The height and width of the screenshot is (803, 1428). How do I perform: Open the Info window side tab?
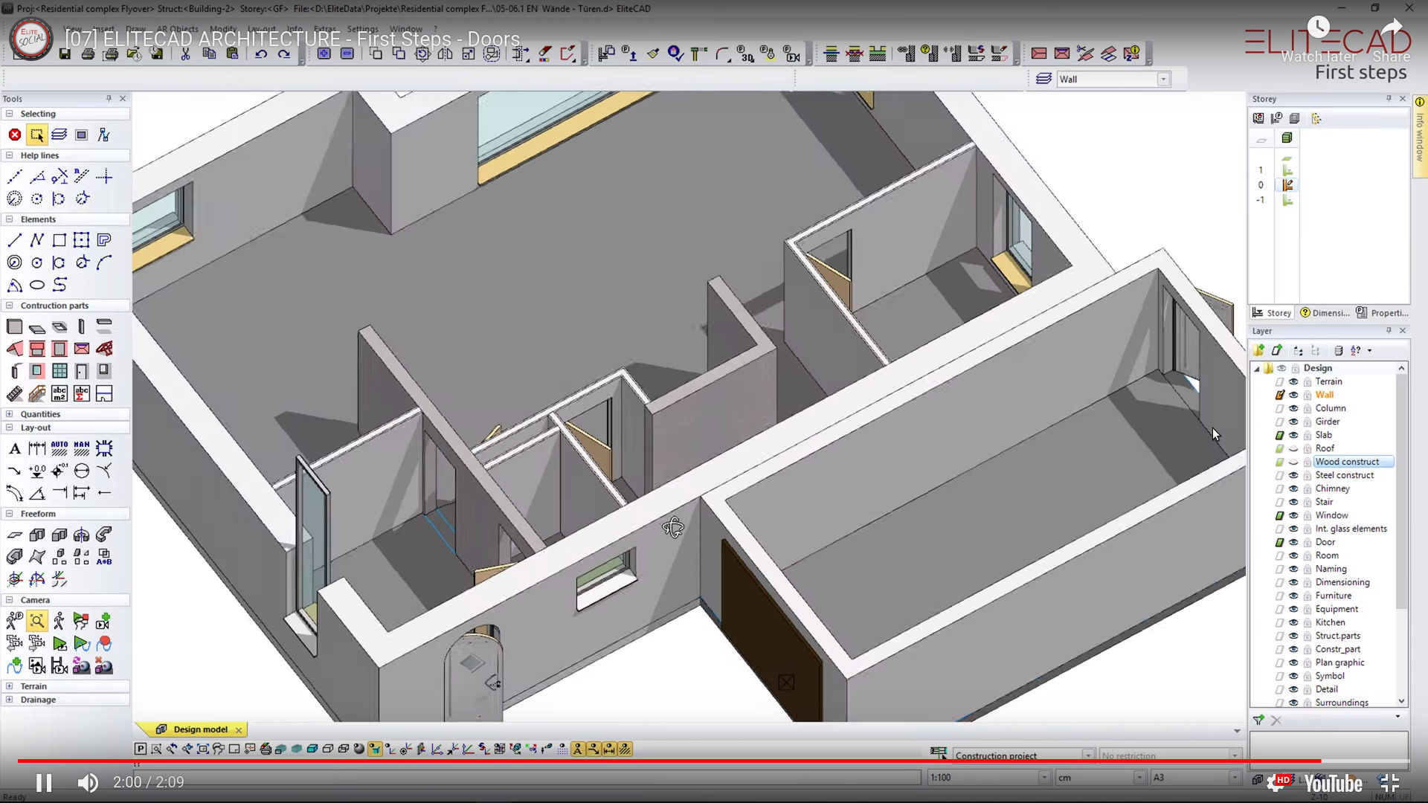[1420, 136]
